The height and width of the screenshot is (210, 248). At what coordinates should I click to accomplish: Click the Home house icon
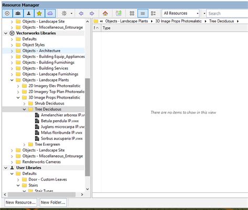click(105, 14)
